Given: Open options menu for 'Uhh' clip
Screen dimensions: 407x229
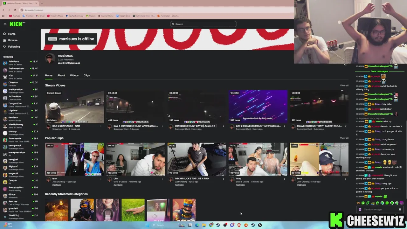Looking at the screenshot, I should pos(162,179).
